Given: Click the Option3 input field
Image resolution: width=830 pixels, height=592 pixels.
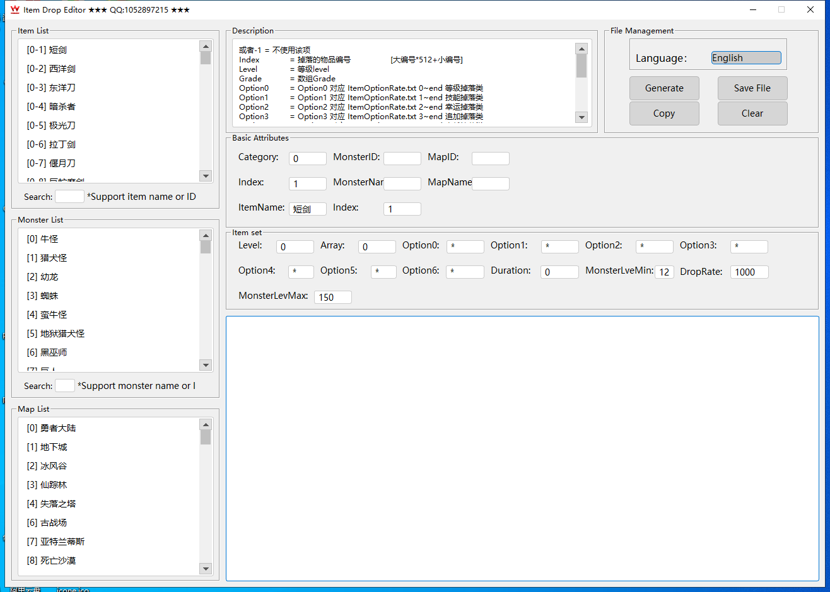Looking at the screenshot, I should click(749, 247).
